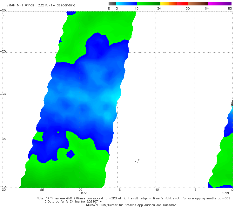Select the green segment of the color bar
Image resolution: width=235 pixels, height=207 pixels.
[149, 4]
